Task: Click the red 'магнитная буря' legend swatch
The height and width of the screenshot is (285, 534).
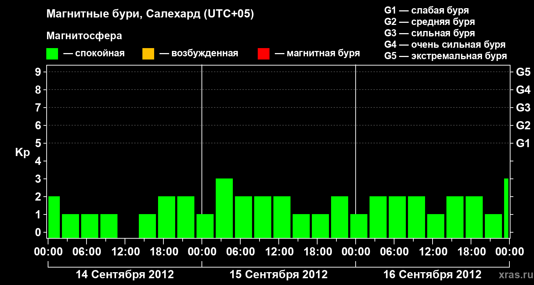Action: (x=263, y=54)
